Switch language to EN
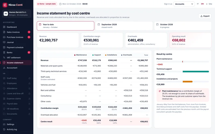The height and width of the screenshot is (134, 215). click(x=202, y=4)
